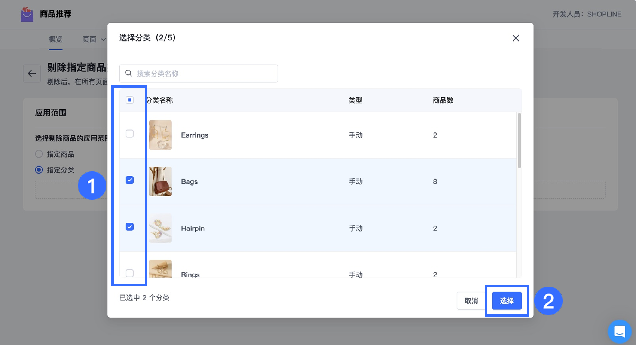The height and width of the screenshot is (345, 636).
Task: Click the Rings category name
Action: coord(190,275)
